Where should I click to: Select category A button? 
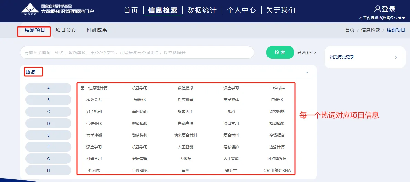[48, 88]
